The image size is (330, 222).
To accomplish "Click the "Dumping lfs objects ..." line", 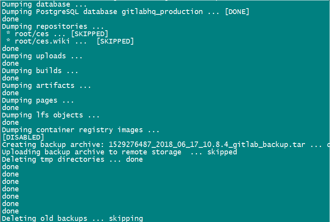I will coord(51,115).
